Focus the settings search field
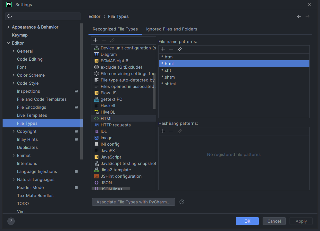The image size is (320, 231). 45,16
